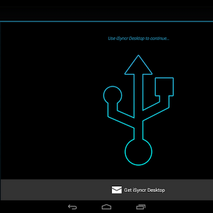Tap the Android home navigation icon
213x213 pixels.
[106, 207]
